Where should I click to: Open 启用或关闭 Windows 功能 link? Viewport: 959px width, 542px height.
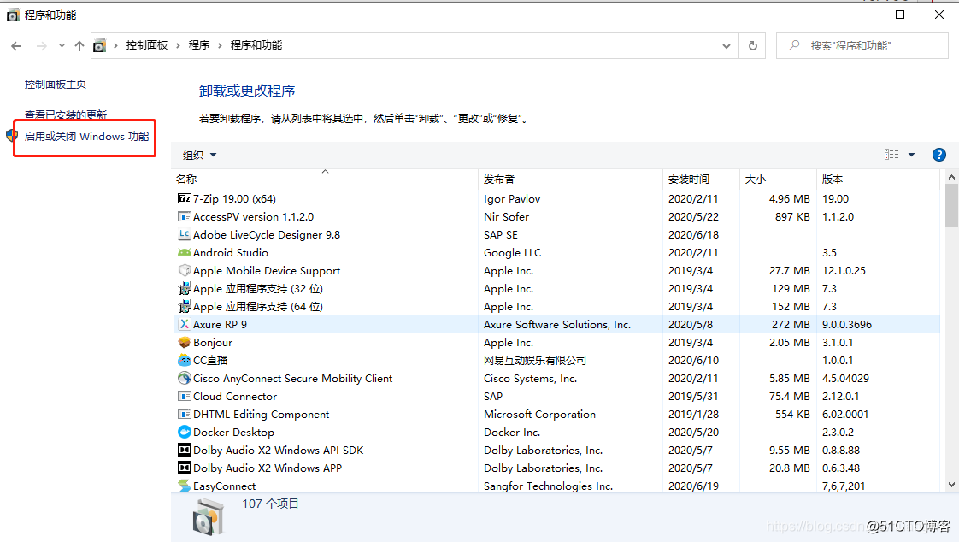click(86, 137)
